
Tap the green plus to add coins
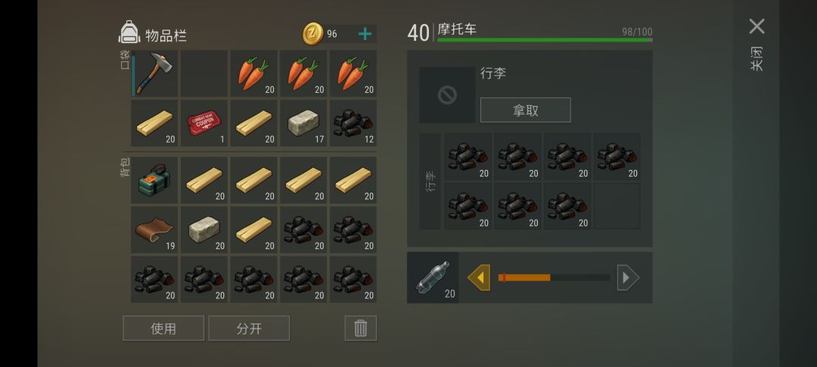pos(365,34)
